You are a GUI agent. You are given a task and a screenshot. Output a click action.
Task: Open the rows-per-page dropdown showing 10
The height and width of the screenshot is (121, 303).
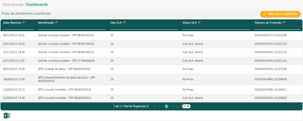(x=186, y=106)
